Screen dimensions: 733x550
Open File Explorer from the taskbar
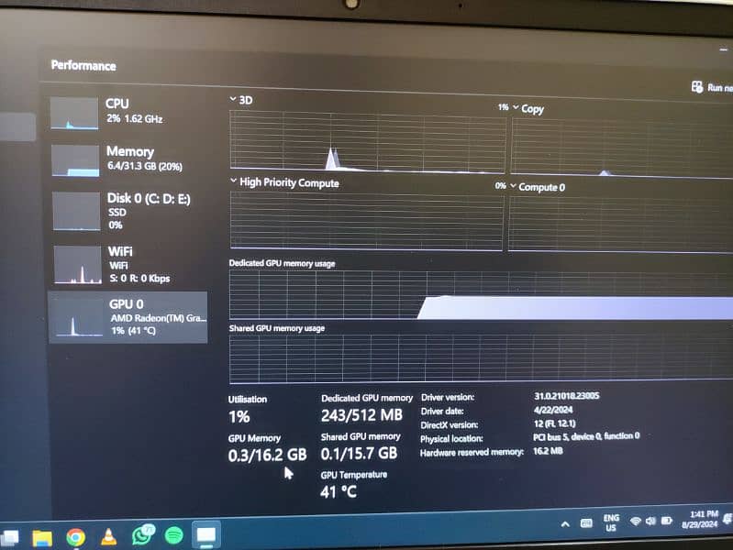coord(42,537)
